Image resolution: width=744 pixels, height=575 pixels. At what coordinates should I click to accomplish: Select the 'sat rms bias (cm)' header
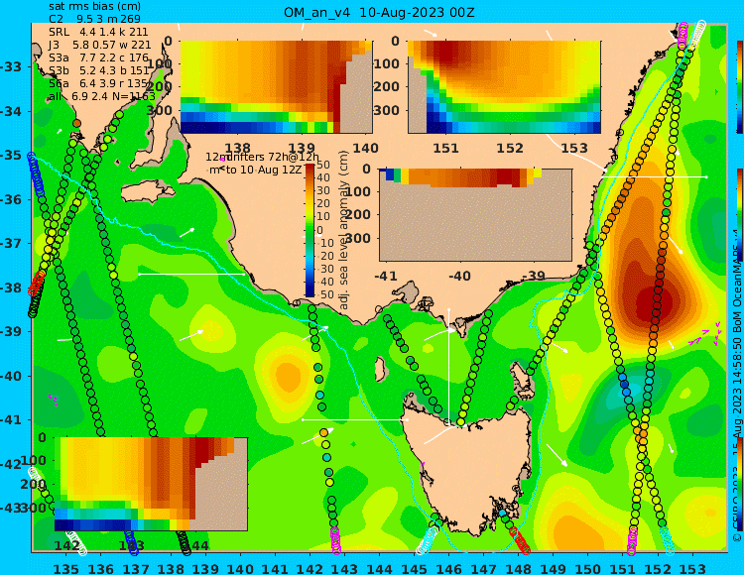click(x=95, y=7)
